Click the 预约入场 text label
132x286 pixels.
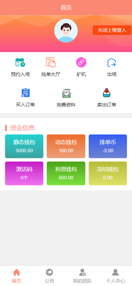(x=20, y=75)
